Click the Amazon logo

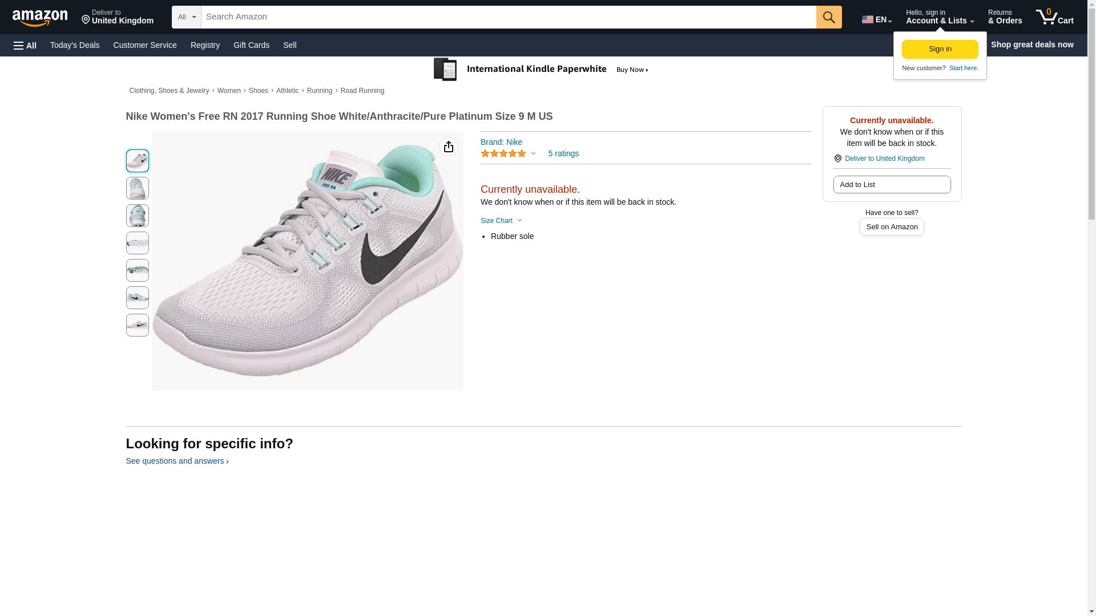coord(40,18)
